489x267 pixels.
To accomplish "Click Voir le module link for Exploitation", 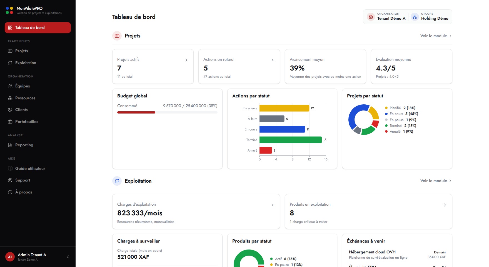I will [436, 181].
